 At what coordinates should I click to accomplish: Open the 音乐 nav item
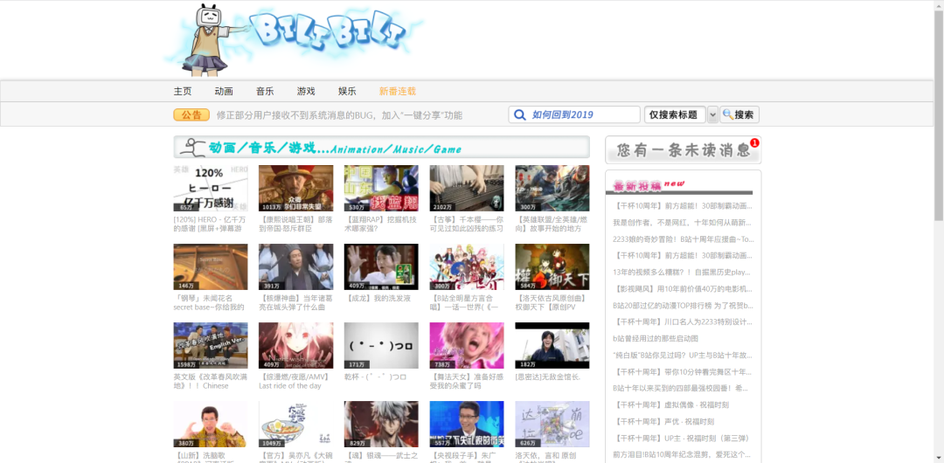(x=265, y=92)
